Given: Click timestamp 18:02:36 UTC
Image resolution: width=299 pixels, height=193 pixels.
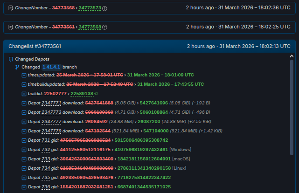Looking at the screenshot, I should (274, 7).
